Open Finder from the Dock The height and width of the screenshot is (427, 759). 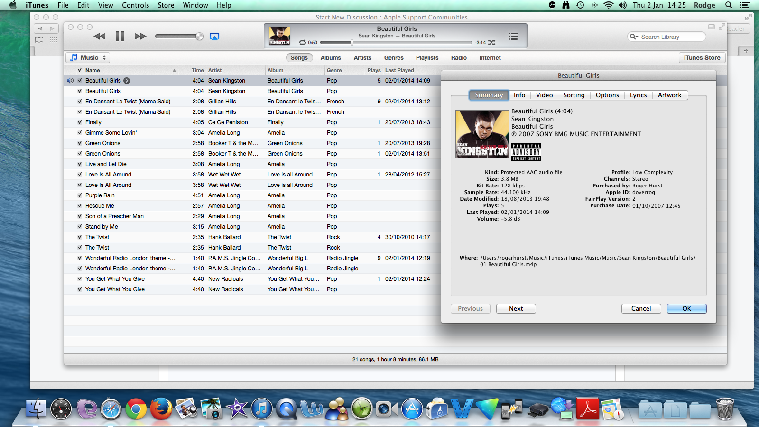click(x=36, y=408)
